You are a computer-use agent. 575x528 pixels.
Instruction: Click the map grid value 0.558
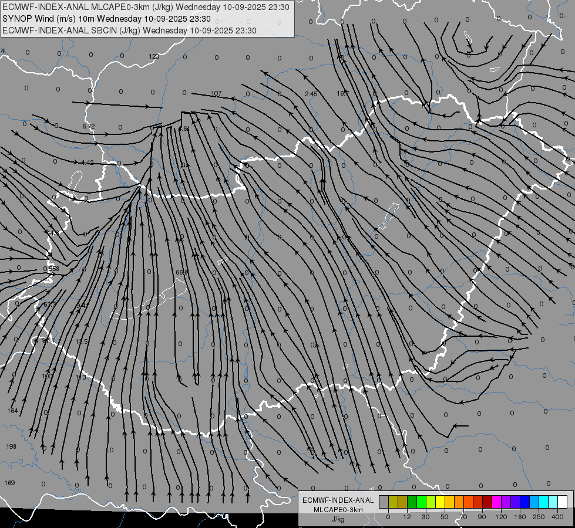pos(51,269)
